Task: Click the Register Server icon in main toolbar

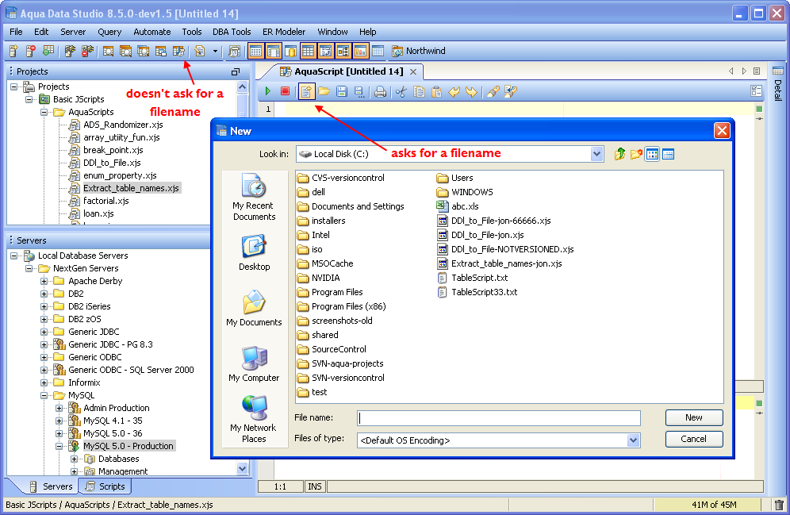Action: [x=14, y=51]
